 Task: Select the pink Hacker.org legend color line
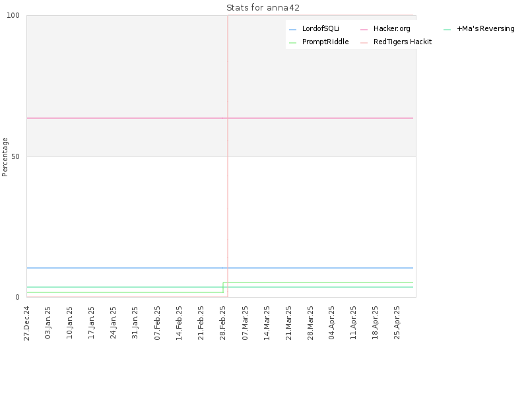click(x=364, y=30)
